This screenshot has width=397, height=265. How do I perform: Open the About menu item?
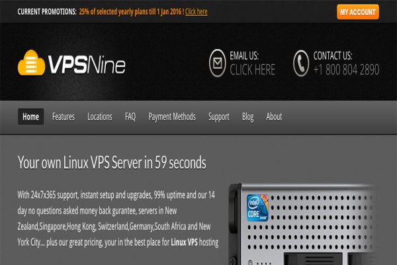point(274,117)
